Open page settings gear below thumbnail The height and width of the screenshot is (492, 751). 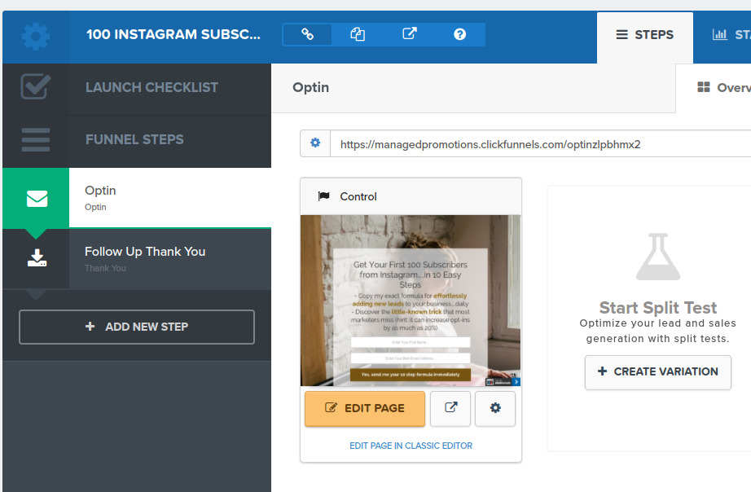click(495, 408)
